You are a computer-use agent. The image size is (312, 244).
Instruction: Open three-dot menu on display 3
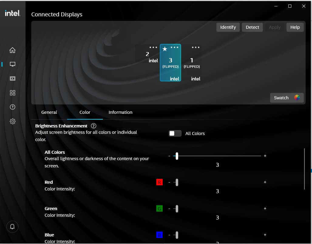pos(175,48)
